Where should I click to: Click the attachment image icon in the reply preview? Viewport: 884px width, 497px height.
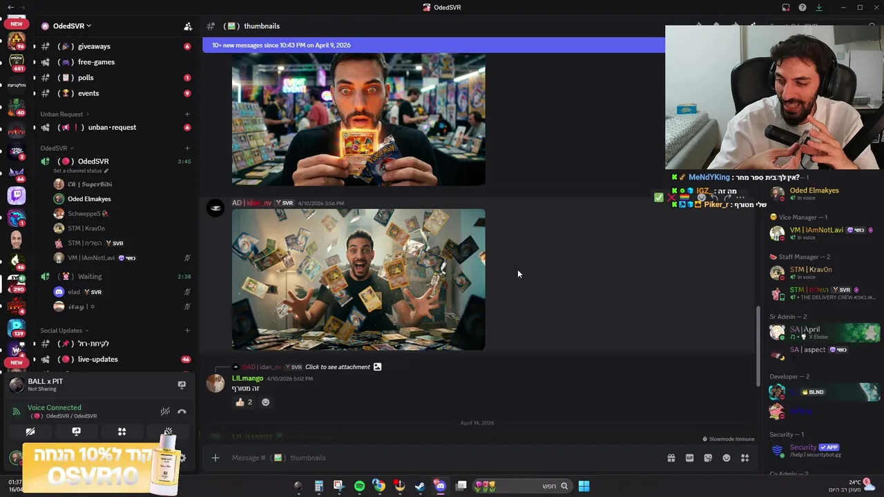(377, 367)
